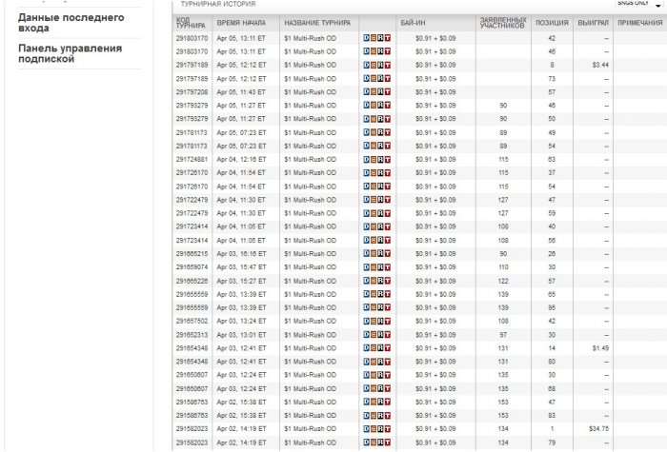Select D icon in 291665215 row
667x452 pixels.
point(366,254)
